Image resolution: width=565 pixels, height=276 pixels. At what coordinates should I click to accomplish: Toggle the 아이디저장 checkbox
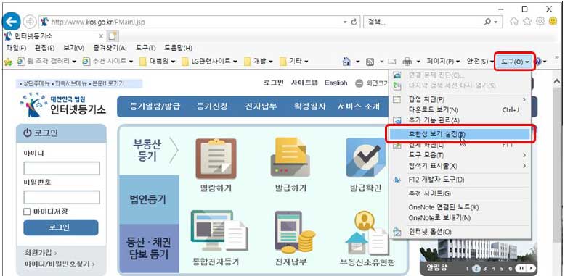[27, 212]
